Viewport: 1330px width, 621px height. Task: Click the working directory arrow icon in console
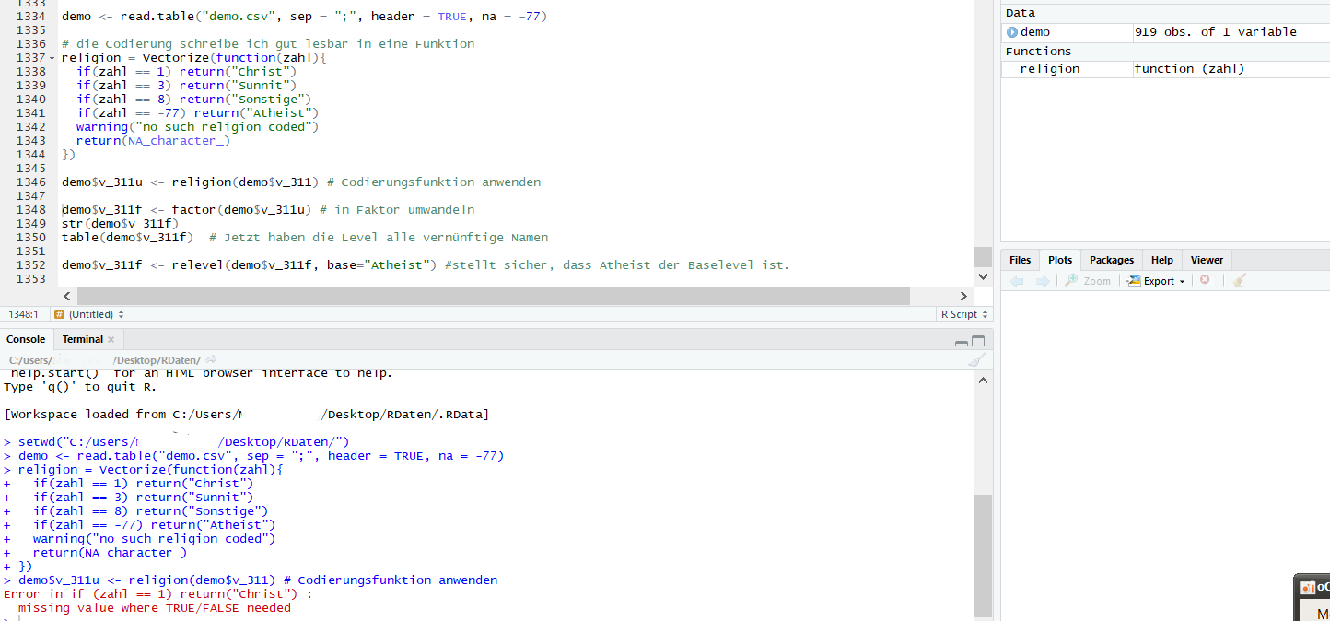pos(211,359)
